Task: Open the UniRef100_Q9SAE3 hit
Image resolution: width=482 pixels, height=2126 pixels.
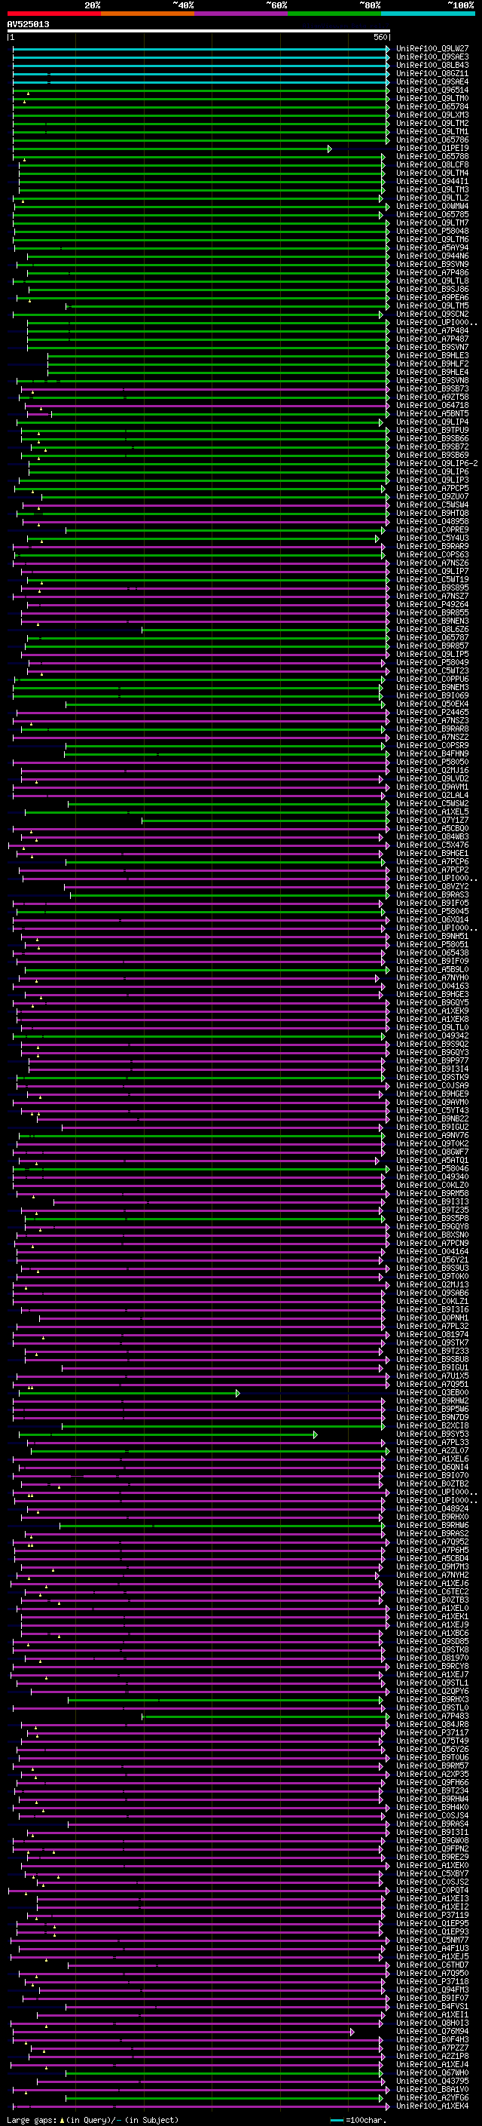Action: [432, 58]
